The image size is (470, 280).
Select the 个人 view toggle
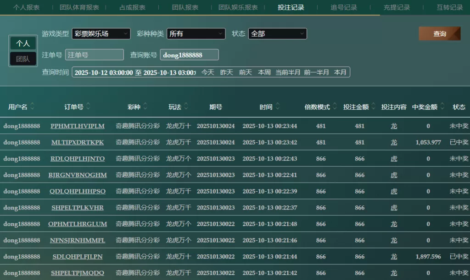click(x=23, y=43)
